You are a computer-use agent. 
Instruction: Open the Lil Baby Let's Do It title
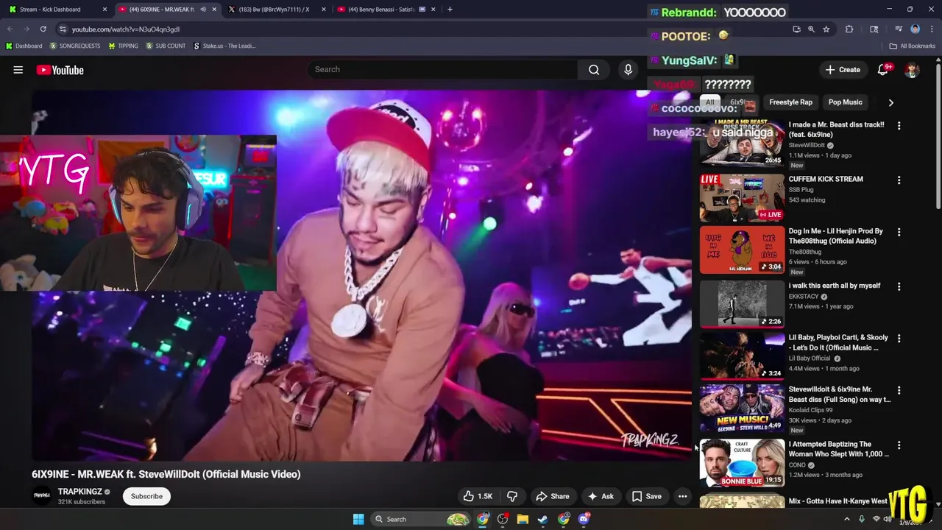tap(838, 342)
